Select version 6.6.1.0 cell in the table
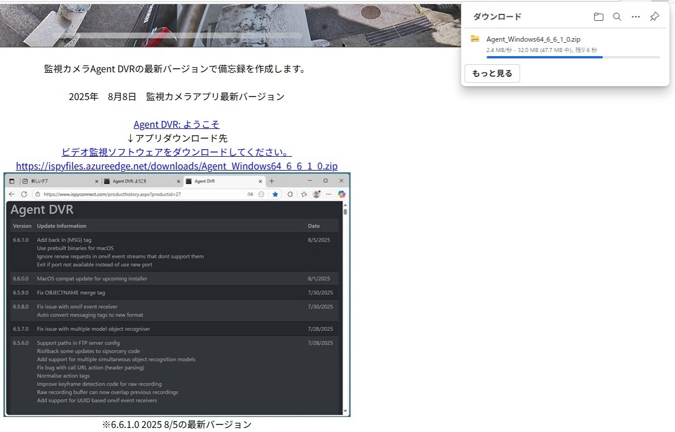Screen dimensions: 675x432 tap(21, 240)
